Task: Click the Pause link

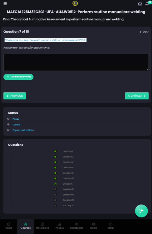Action: [16, 119]
